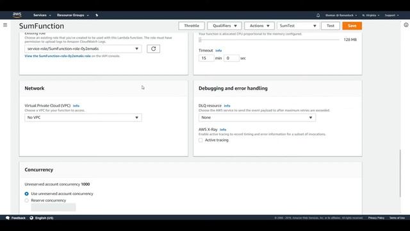410x231 pixels.
Task: Select Reserve concurrency option
Action: point(27,200)
